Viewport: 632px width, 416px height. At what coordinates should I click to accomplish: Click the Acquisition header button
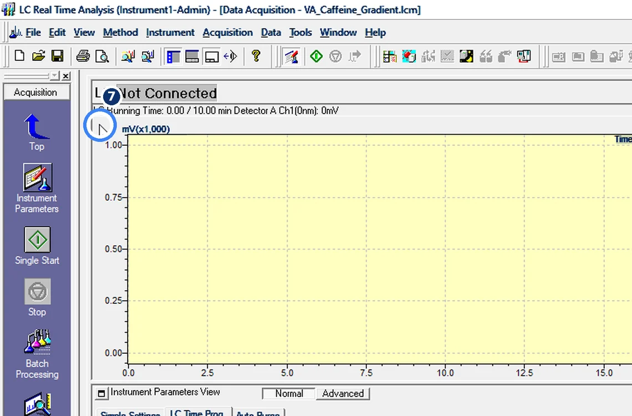click(x=36, y=92)
